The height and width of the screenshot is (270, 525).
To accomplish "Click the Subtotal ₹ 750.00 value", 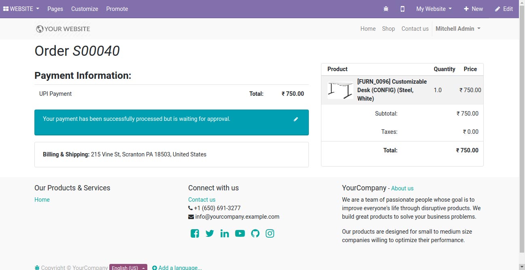I will (468, 114).
